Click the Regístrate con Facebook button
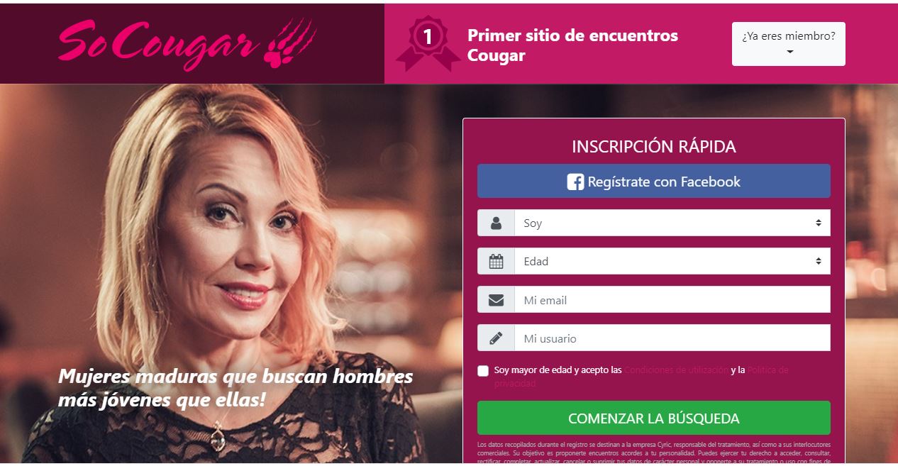 654,181
